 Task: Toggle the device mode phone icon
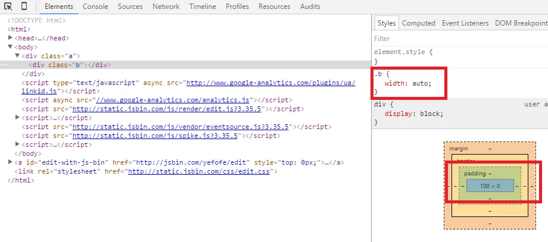click(x=24, y=7)
